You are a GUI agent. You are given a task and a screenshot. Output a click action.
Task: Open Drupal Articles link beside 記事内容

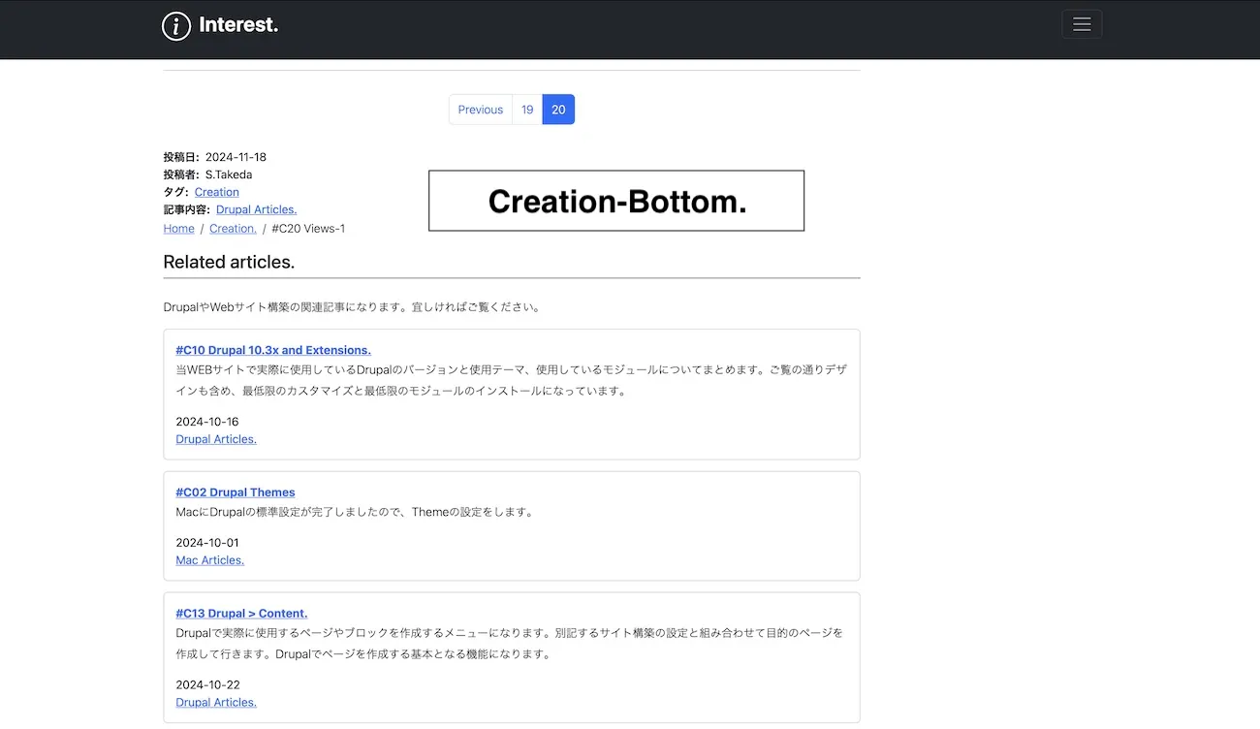[256, 209]
